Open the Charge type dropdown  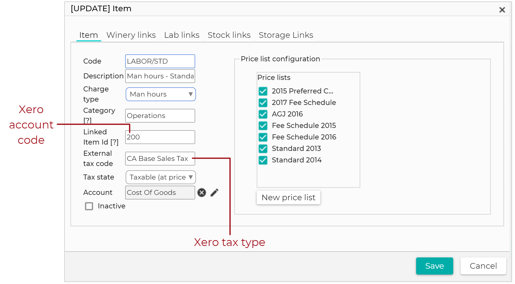tap(161, 94)
